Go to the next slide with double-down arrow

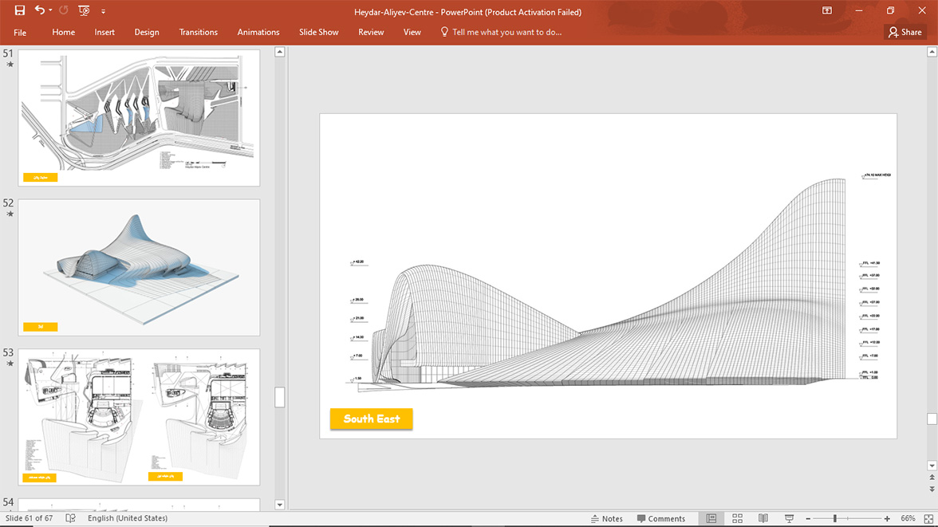click(x=932, y=490)
